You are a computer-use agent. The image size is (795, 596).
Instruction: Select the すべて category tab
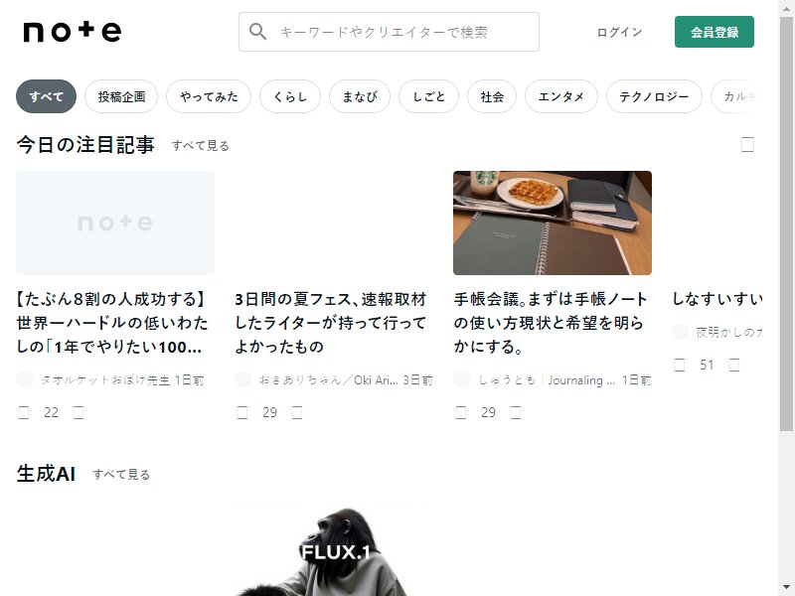pyautogui.click(x=46, y=96)
